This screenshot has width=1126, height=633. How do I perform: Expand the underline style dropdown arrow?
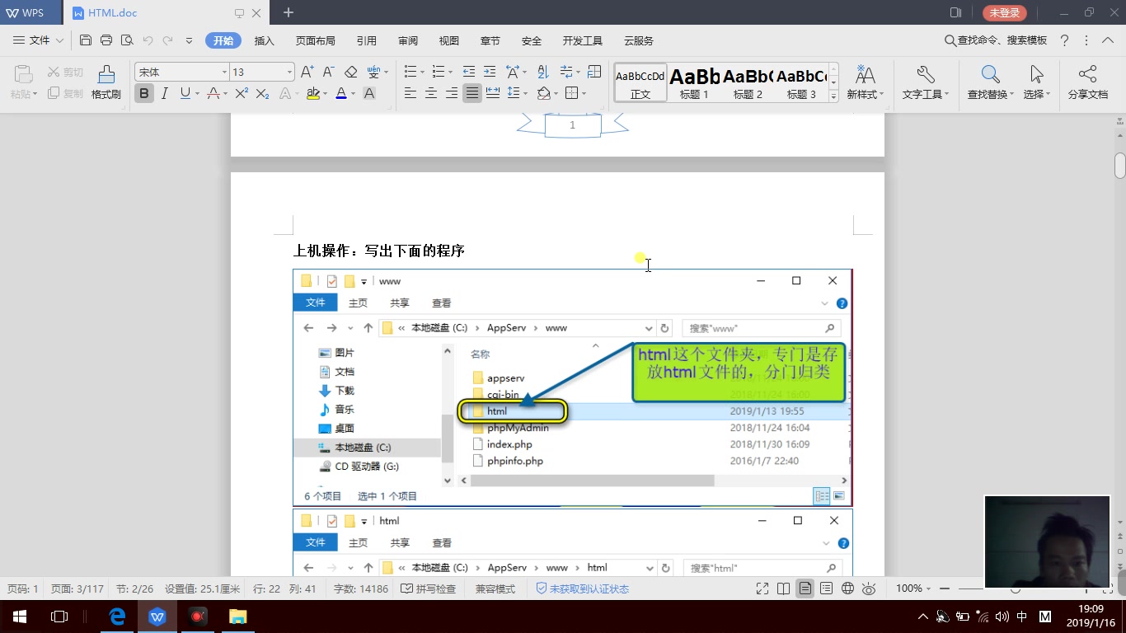click(197, 94)
